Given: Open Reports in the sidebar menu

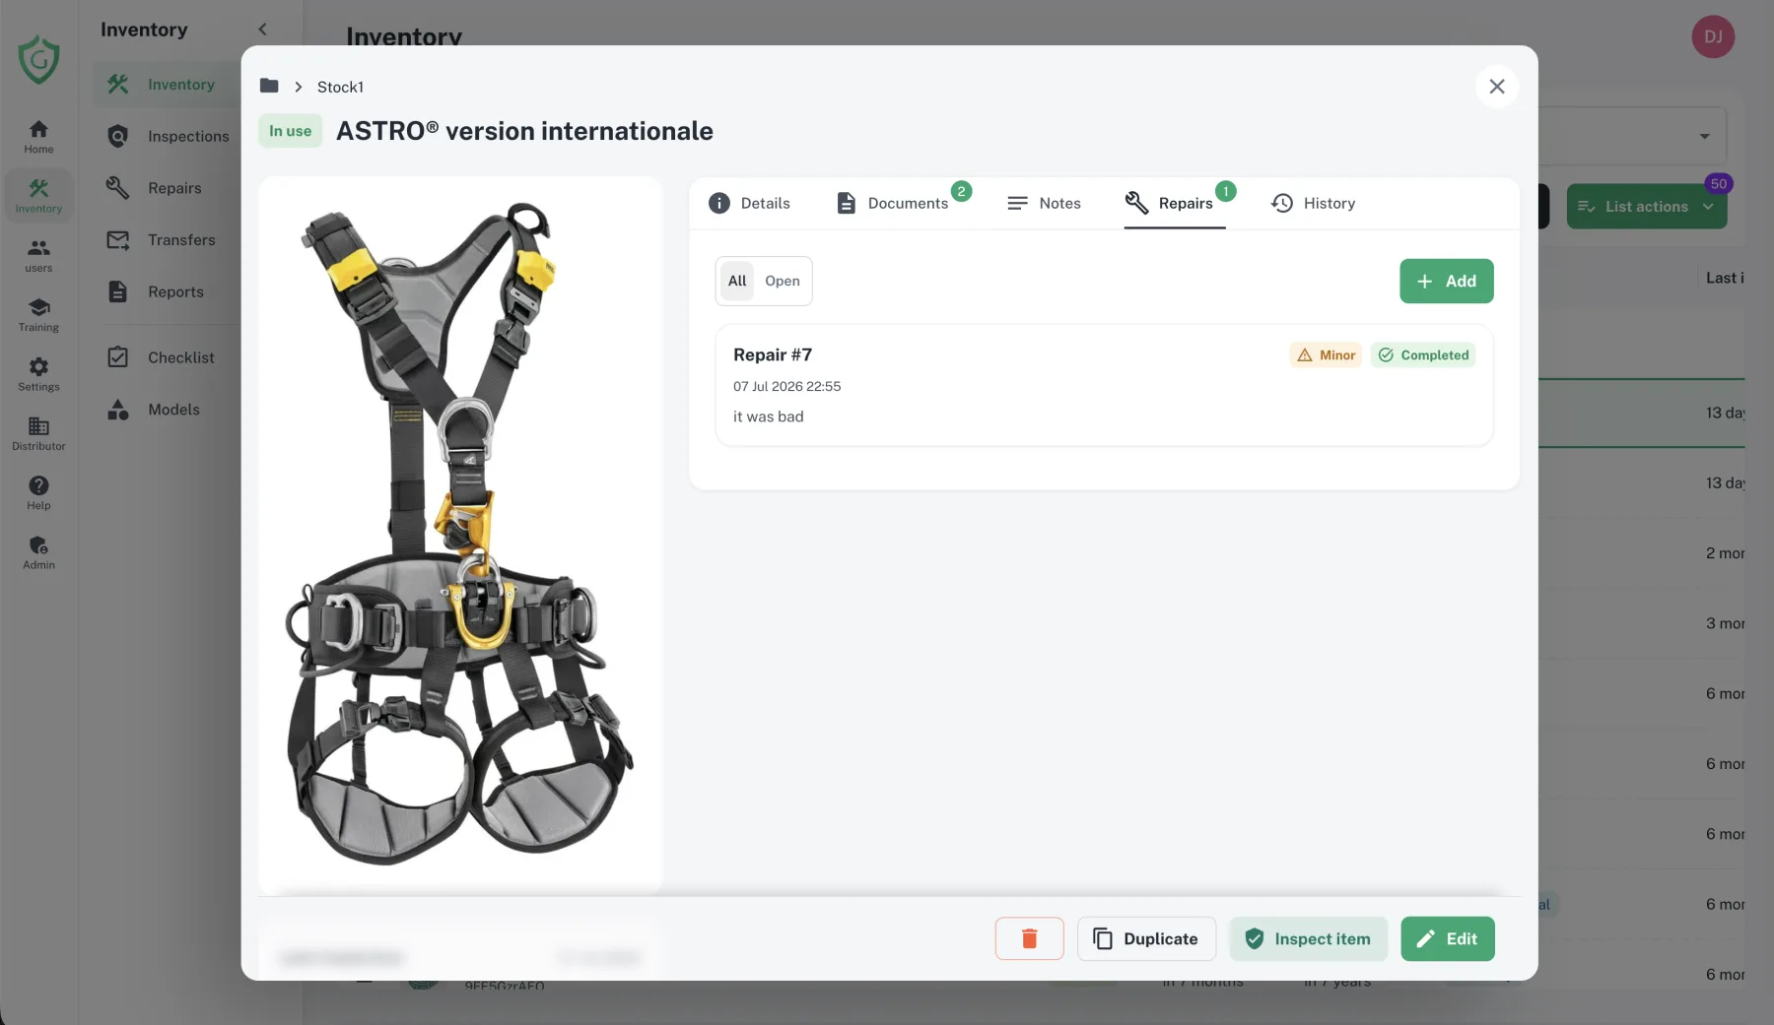Looking at the screenshot, I should tap(168, 291).
